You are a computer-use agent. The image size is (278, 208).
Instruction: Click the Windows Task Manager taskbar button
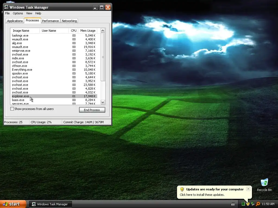(50, 204)
